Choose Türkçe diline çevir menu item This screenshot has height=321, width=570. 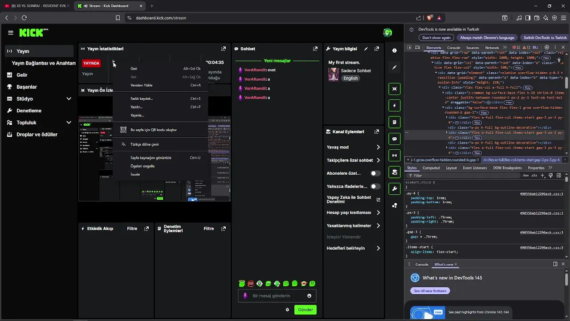click(160, 144)
